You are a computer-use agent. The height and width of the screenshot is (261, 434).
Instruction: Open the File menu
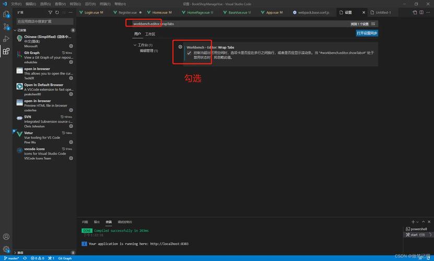pyautogui.click(x=16, y=4)
